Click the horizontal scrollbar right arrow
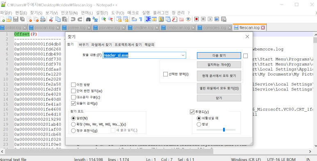Screen dimensions: 317x161 310,152
